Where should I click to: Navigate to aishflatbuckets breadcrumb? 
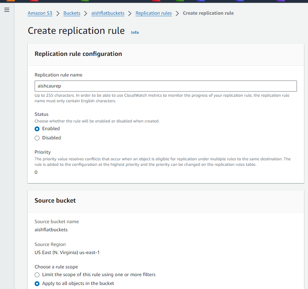pos(108,13)
